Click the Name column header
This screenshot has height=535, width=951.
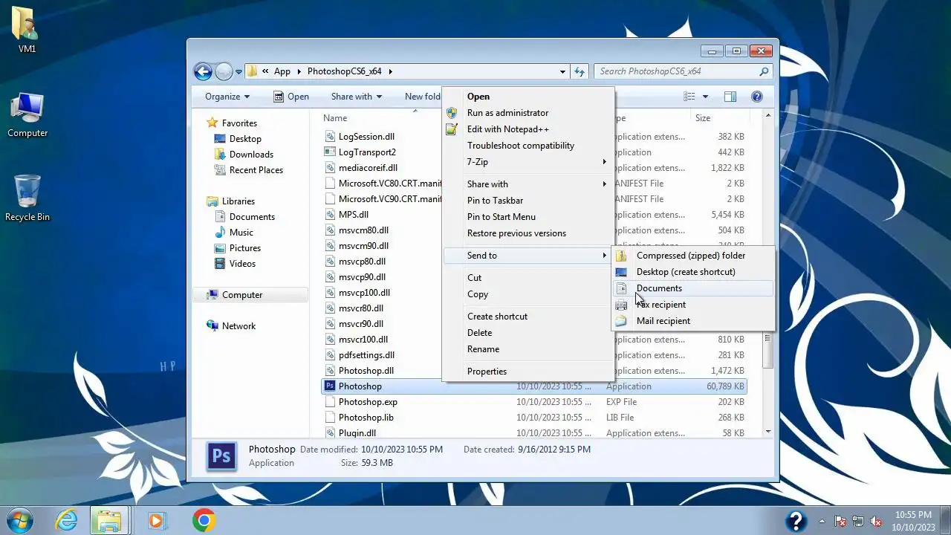coord(335,118)
